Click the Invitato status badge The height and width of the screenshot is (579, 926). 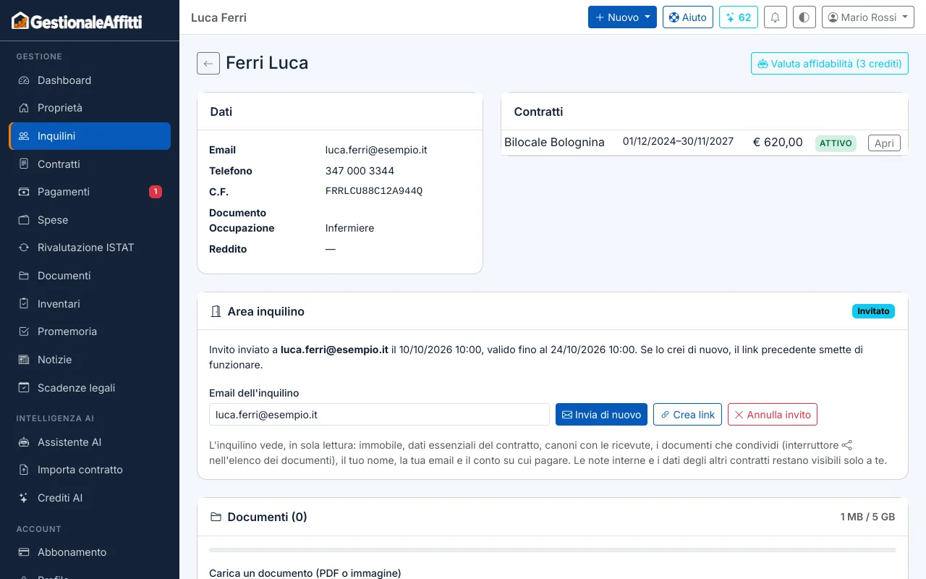tap(873, 311)
